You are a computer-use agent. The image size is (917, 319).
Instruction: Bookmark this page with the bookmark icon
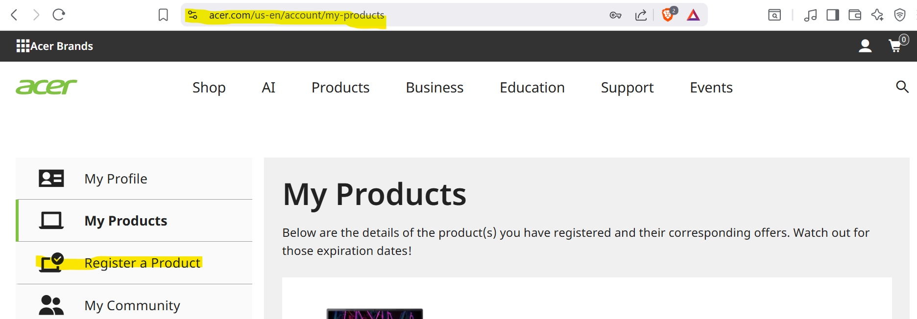[163, 15]
